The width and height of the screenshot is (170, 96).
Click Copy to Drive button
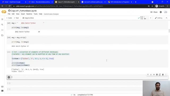point(28,18)
